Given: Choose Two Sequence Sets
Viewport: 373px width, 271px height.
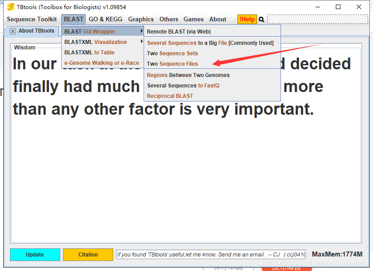Looking at the screenshot, I should tap(212, 53).
